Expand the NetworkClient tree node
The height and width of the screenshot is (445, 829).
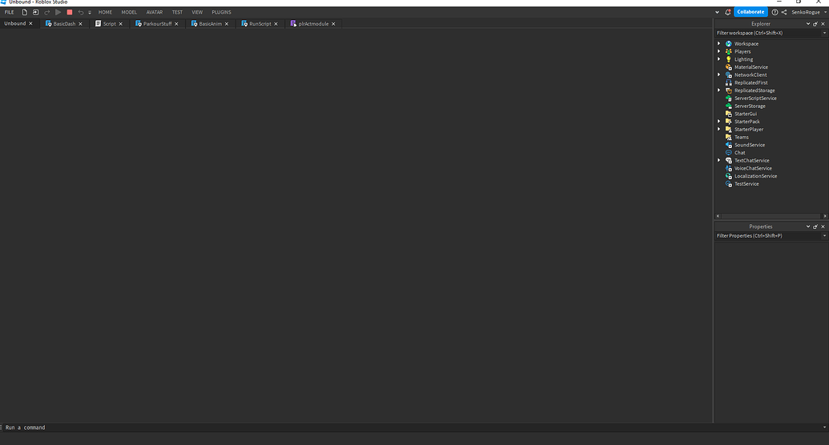click(718, 74)
